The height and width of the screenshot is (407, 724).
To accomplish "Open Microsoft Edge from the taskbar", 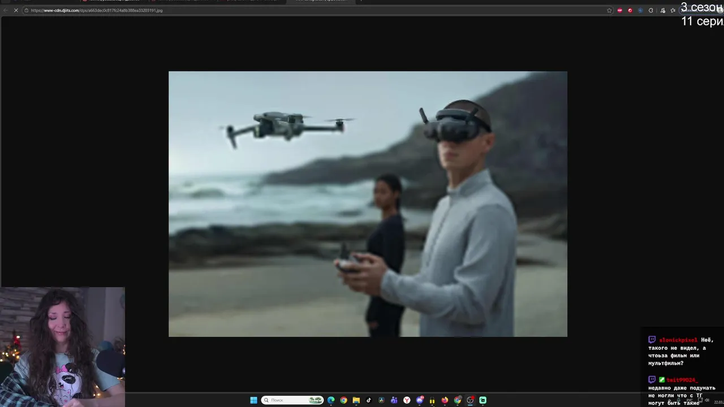I will click(x=331, y=400).
